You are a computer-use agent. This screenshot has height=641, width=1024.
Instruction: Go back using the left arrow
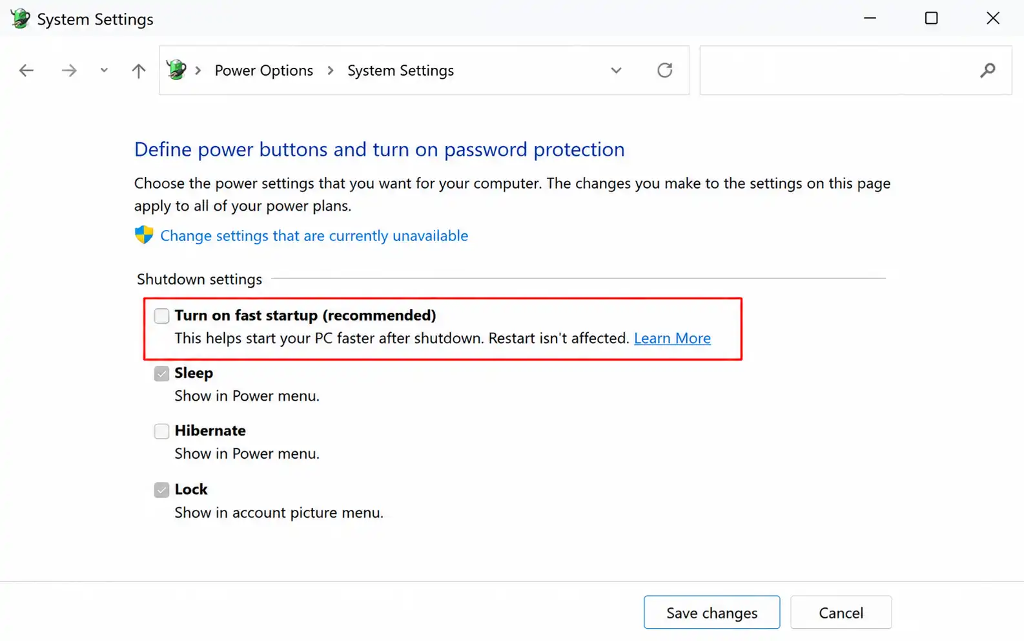point(26,70)
